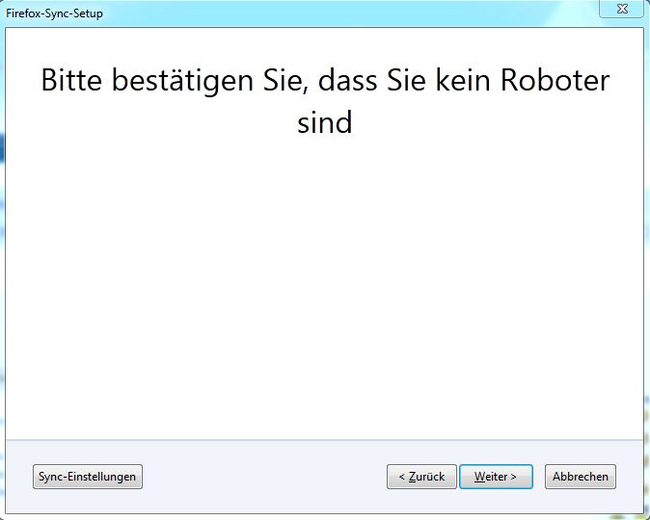This screenshot has height=520, width=650.
Task: Cancel setup with Abbrechen
Action: [581, 477]
